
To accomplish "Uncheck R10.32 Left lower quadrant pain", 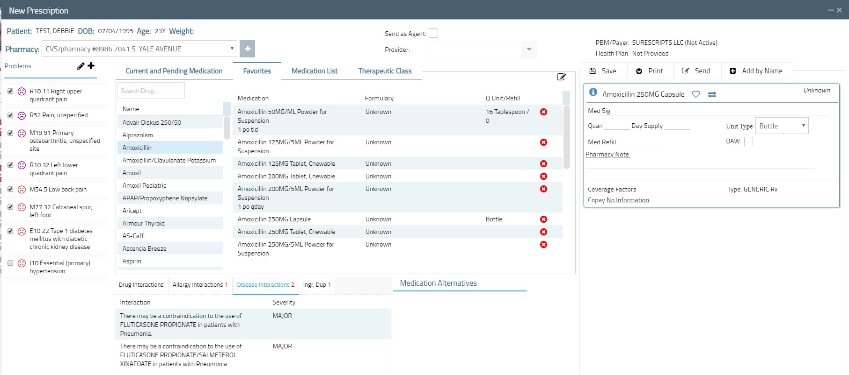I will (10, 165).
